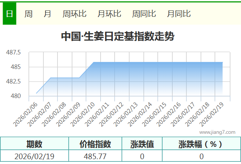Switch to the 月同比 tab
The height and width of the screenshot is (164, 241).
(179, 14)
